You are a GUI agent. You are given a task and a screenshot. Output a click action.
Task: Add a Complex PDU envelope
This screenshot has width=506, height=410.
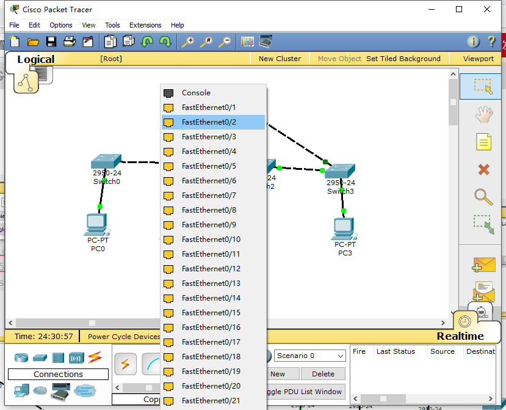click(483, 291)
